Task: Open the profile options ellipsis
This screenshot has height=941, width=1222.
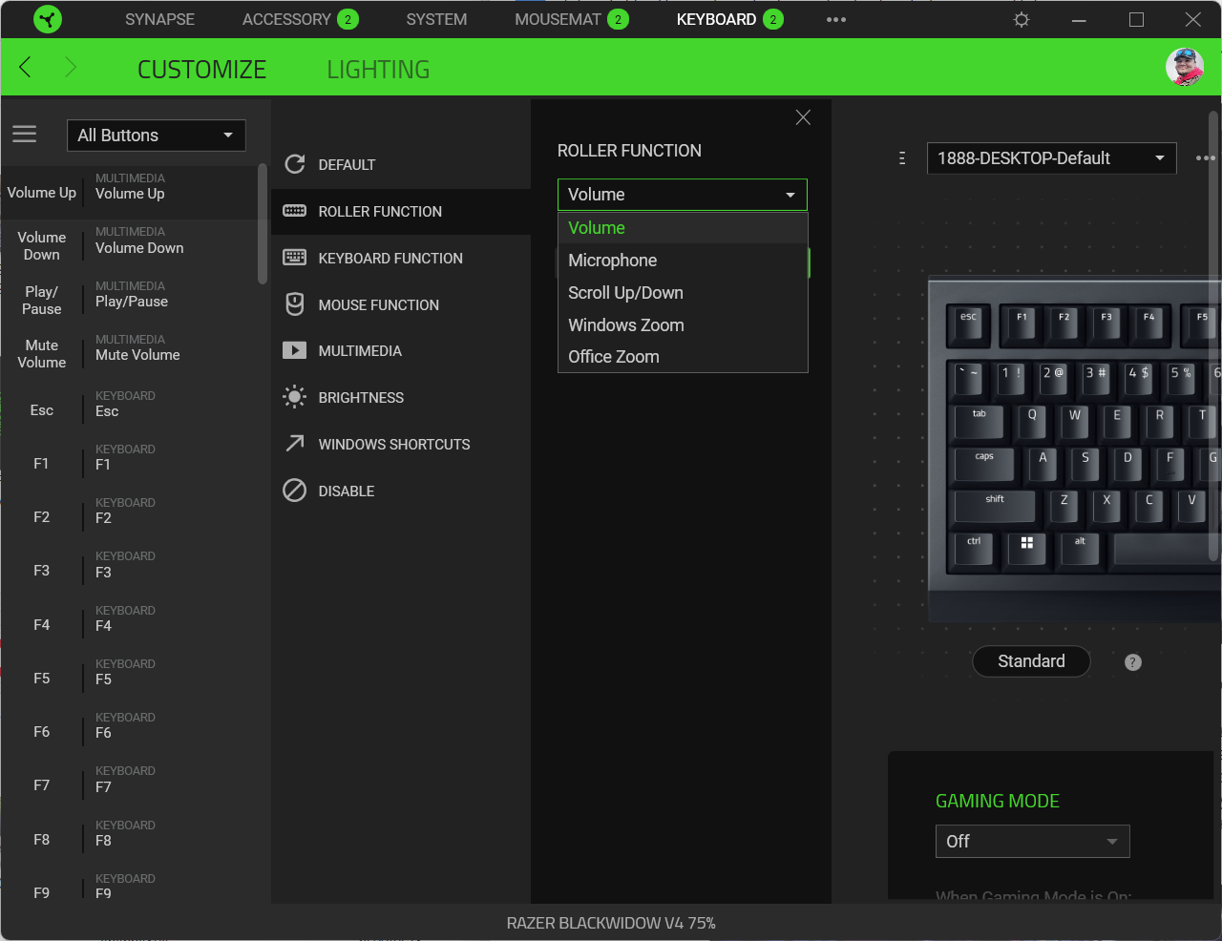Action: pyautogui.click(x=1206, y=158)
